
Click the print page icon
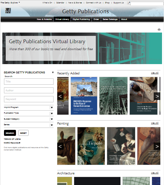coord(159,30)
